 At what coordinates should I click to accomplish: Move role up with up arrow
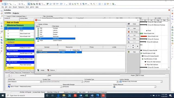(133, 45)
